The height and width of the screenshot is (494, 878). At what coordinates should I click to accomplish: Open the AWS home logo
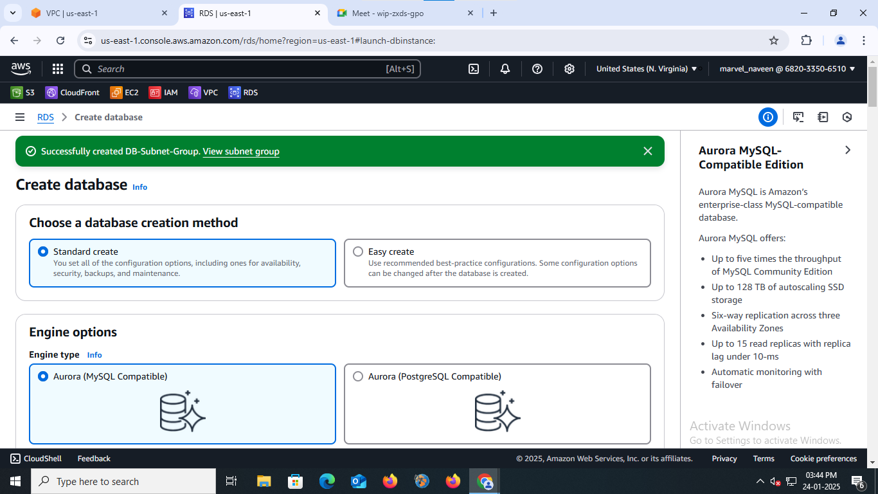point(21,69)
